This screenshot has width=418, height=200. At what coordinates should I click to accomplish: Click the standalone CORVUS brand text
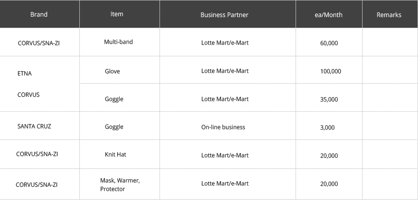pos(29,95)
